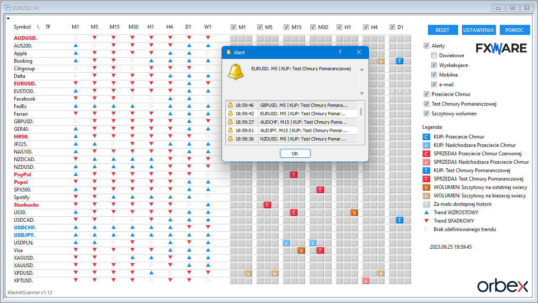The image size is (538, 303).
Task: Click the bell icon of the GBPUSD. alert entry
Action: point(230,105)
